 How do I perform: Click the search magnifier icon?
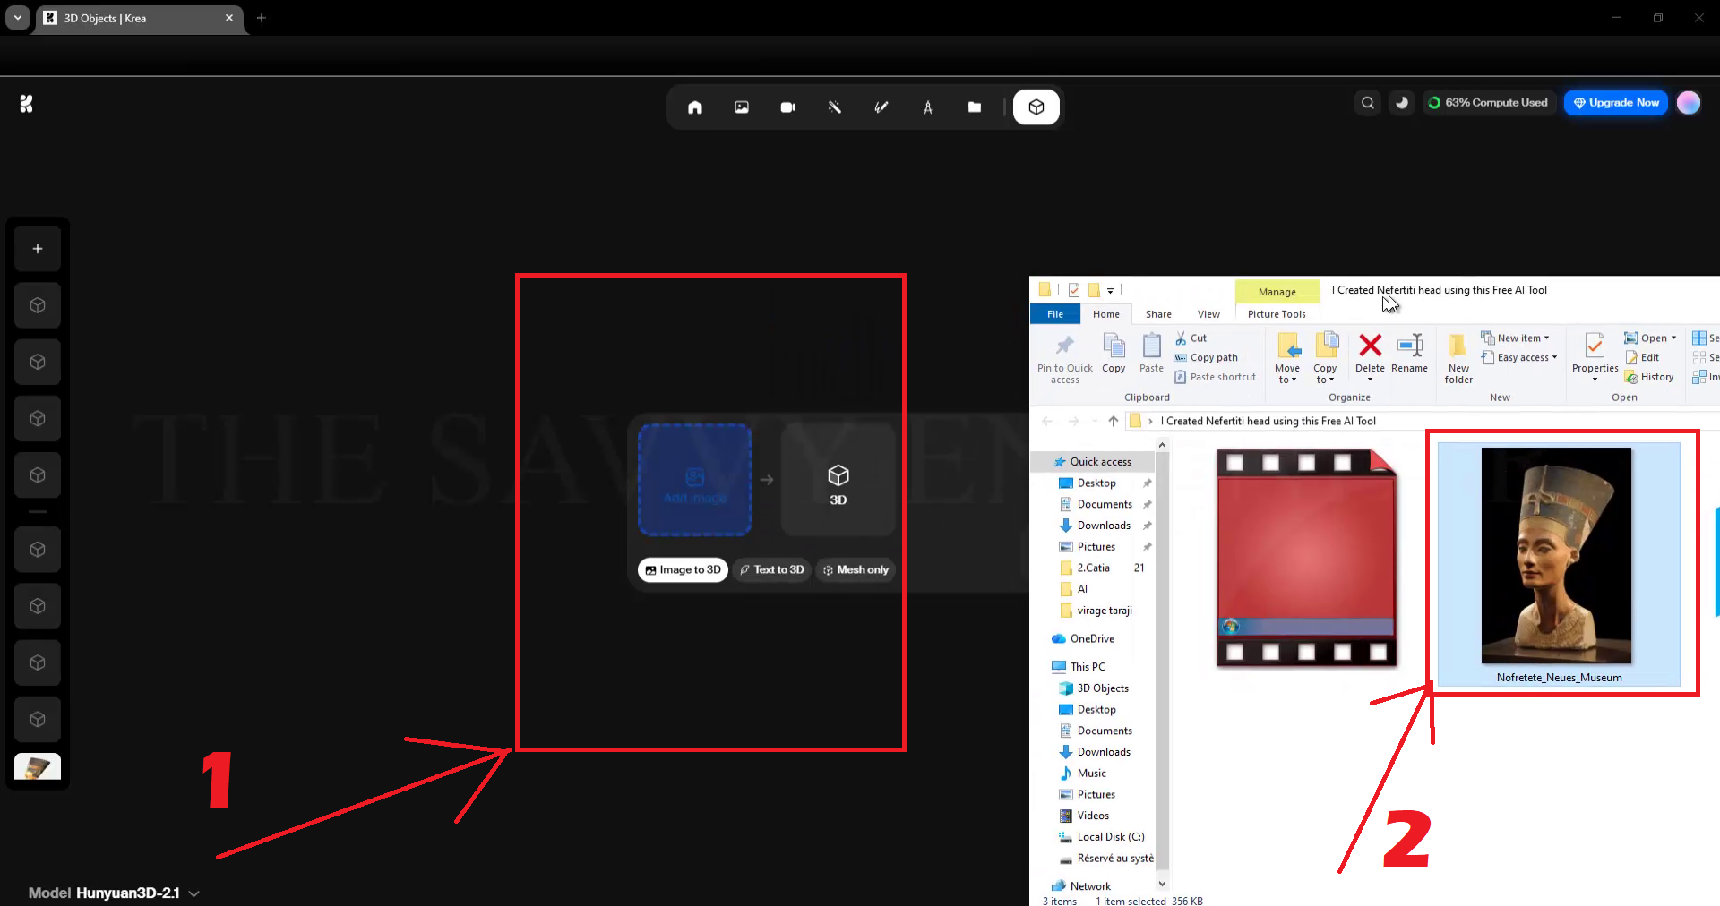(1367, 103)
